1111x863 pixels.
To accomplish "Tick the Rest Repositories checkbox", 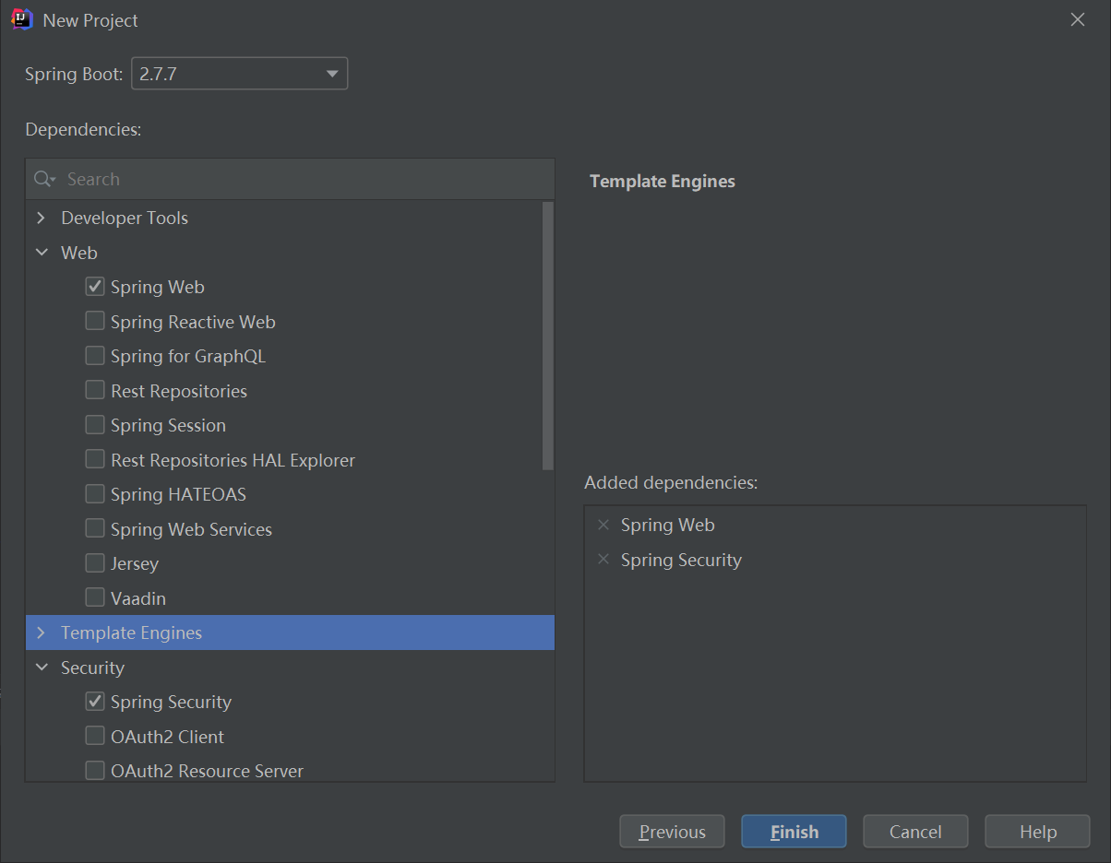I will click(95, 391).
